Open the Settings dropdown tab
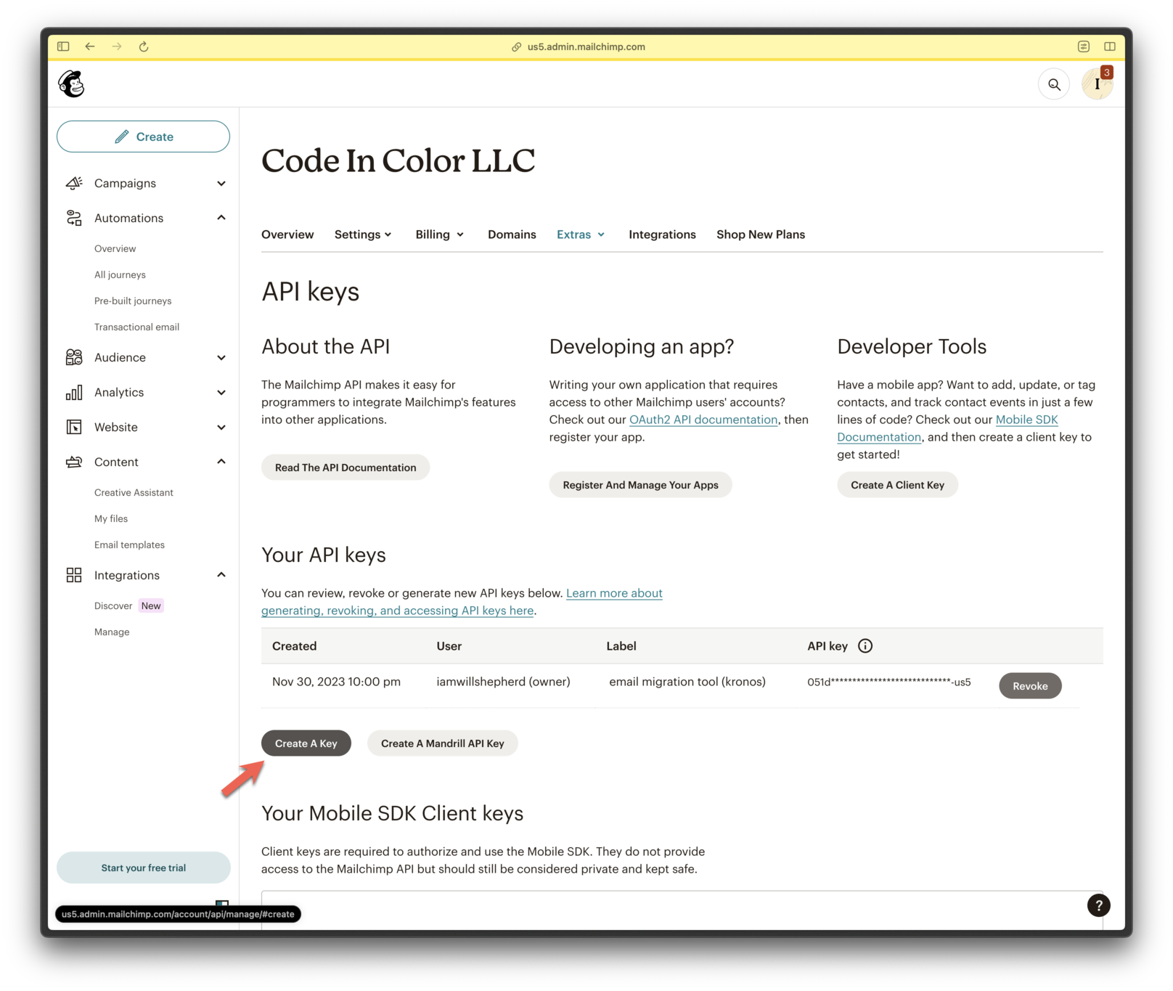This screenshot has height=991, width=1173. coord(363,235)
